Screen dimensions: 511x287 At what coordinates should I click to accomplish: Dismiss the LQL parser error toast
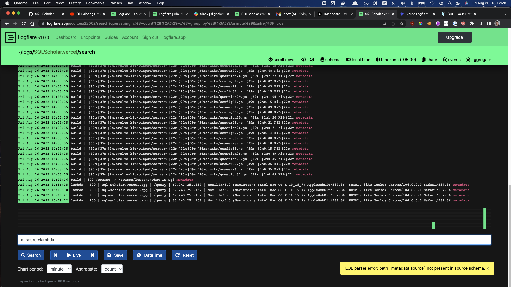click(x=488, y=268)
